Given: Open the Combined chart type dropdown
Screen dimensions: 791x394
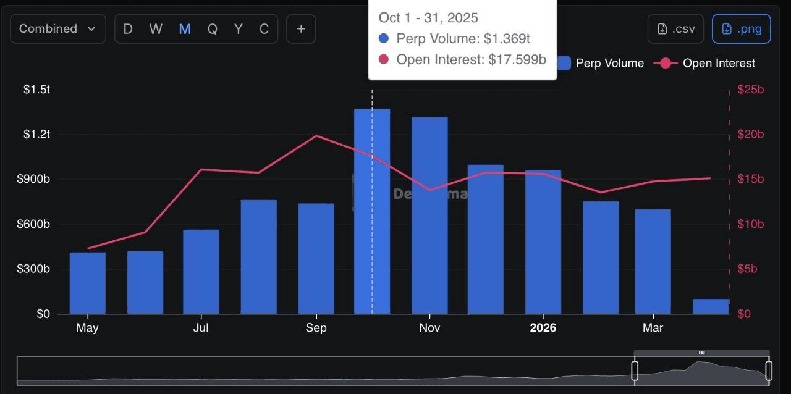Looking at the screenshot, I should 57,29.
